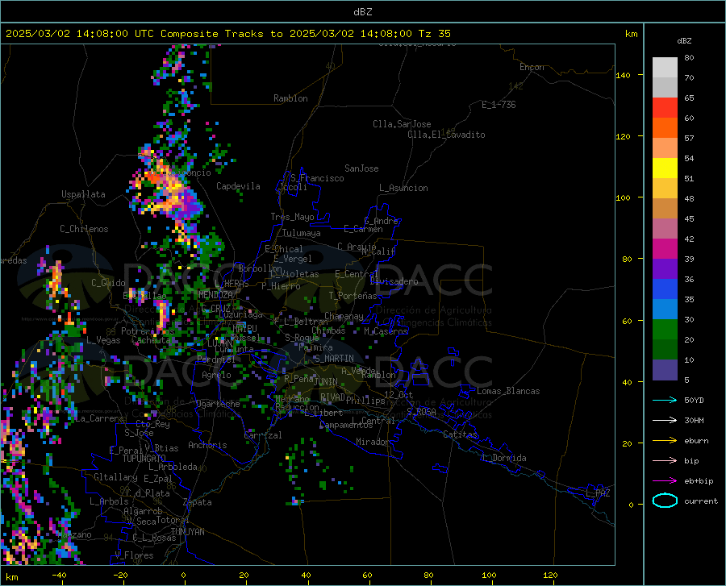
Task: Click the Capdevila map label
Action: pos(238,186)
